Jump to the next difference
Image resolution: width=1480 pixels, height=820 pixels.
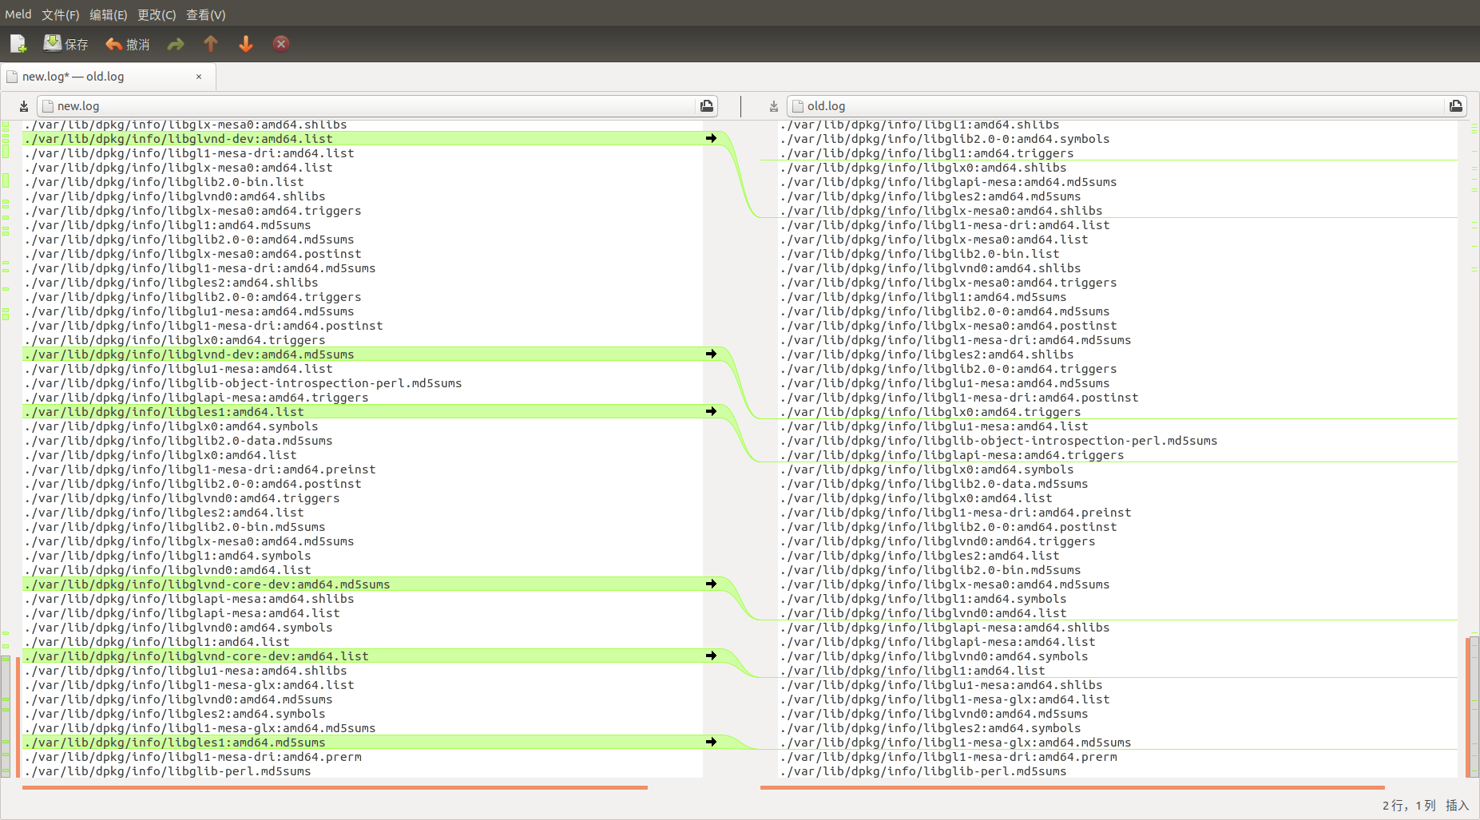245,44
